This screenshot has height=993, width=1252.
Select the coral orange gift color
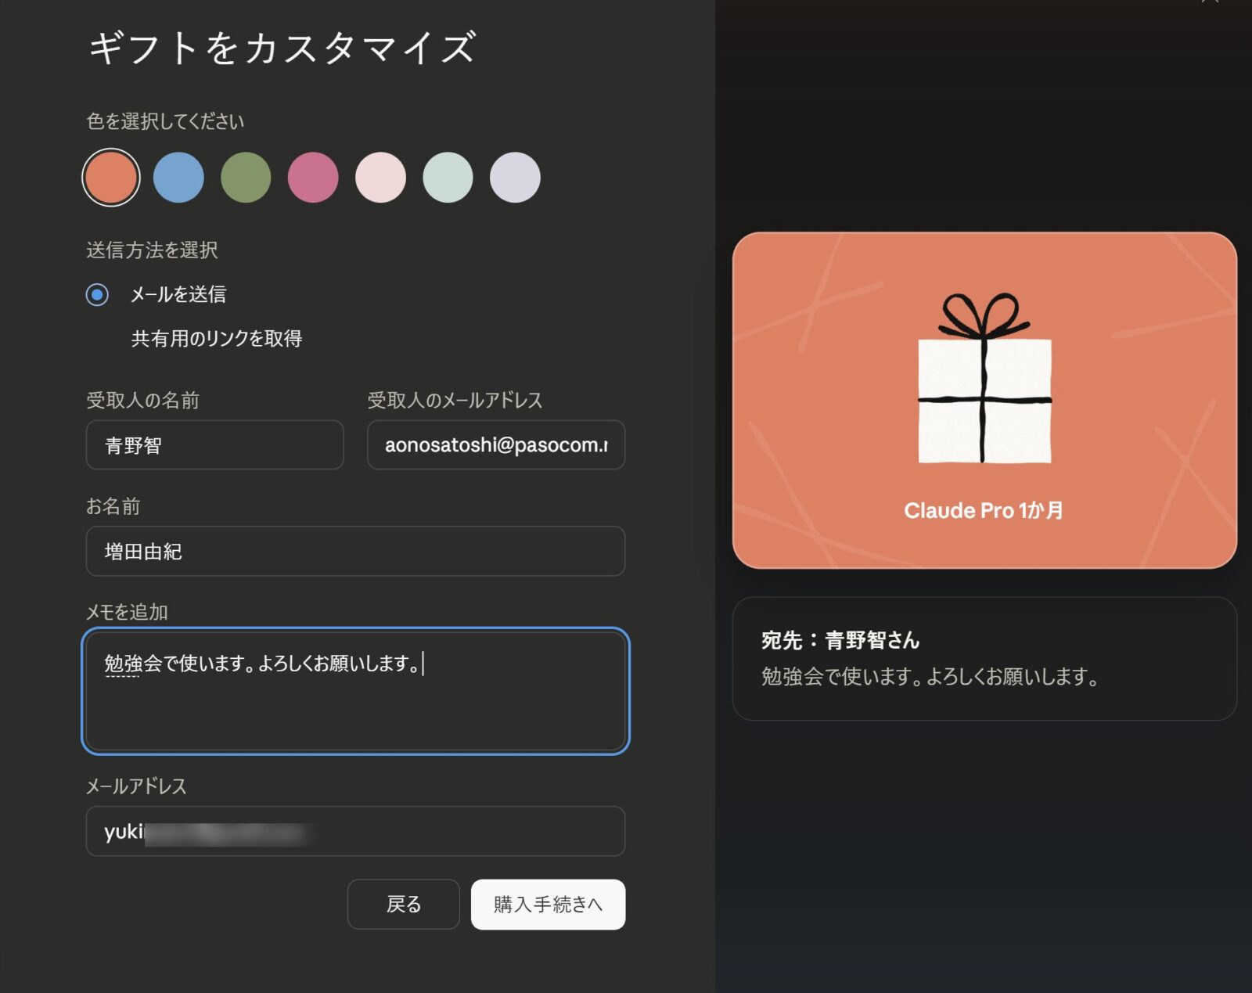[111, 178]
